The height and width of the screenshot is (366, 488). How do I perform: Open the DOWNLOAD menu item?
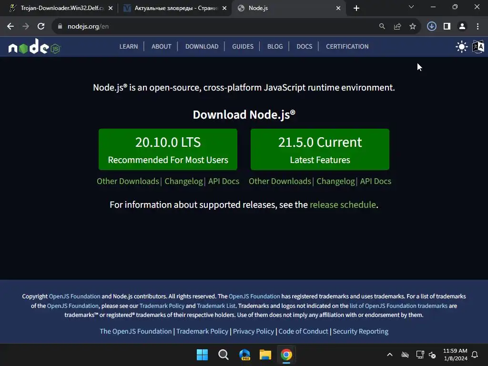click(202, 46)
